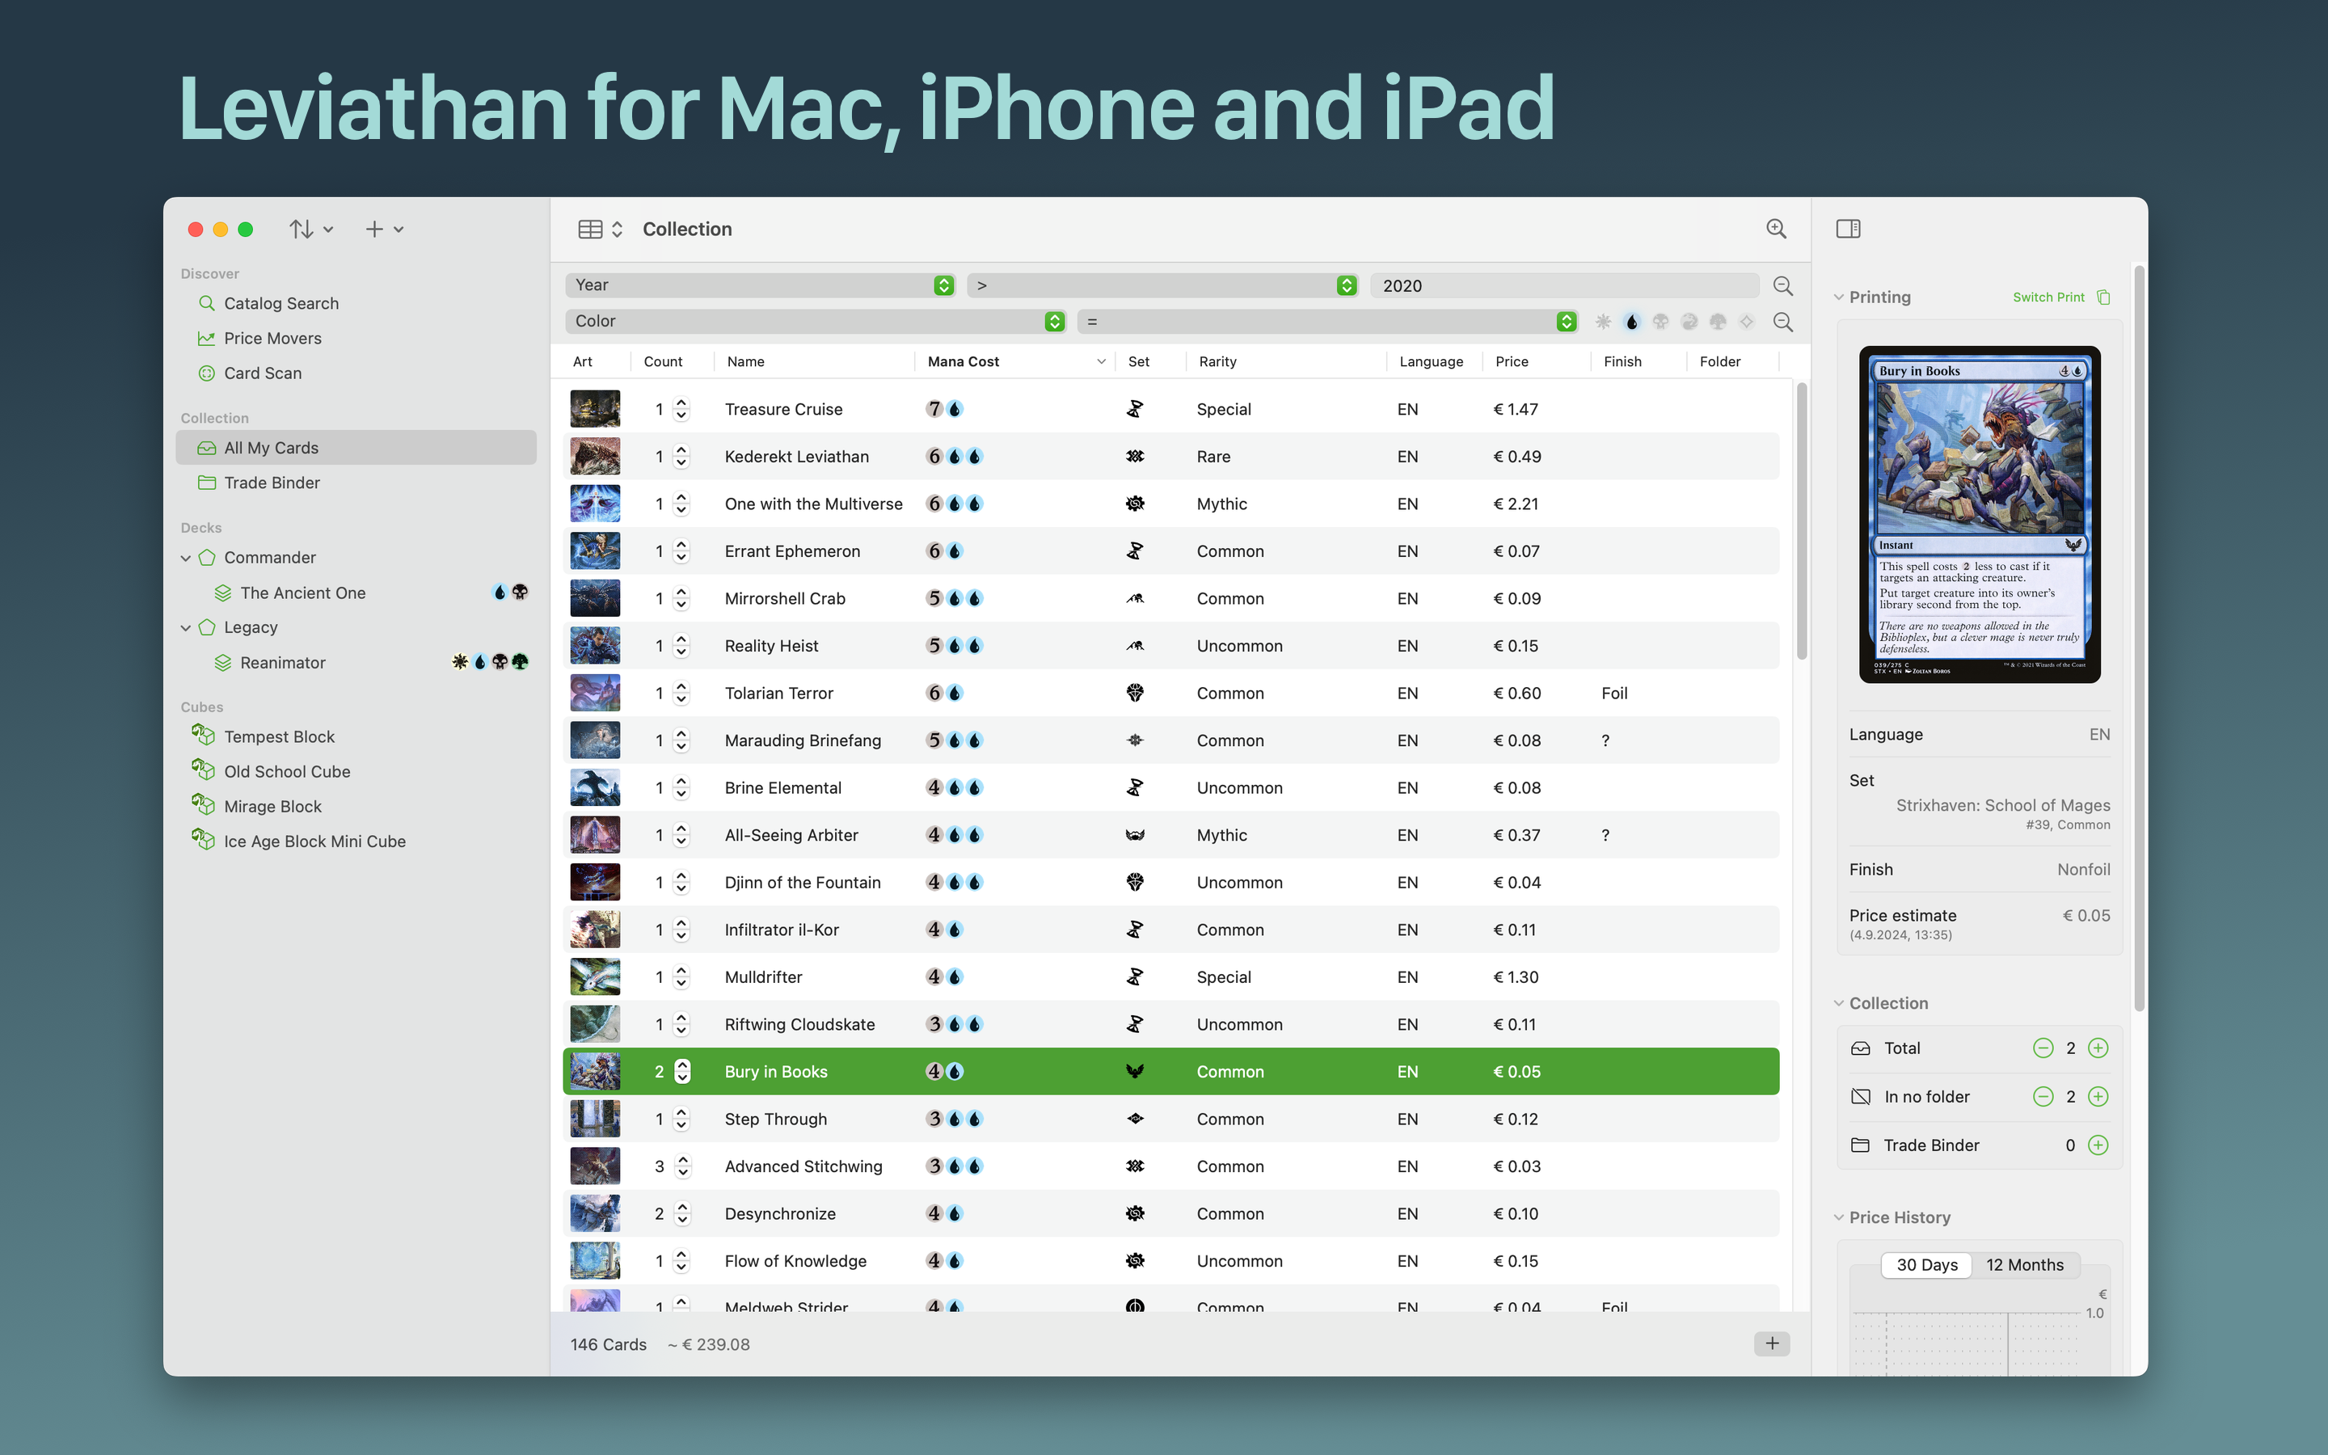Open The Ancient One deck

click(302, 593)
